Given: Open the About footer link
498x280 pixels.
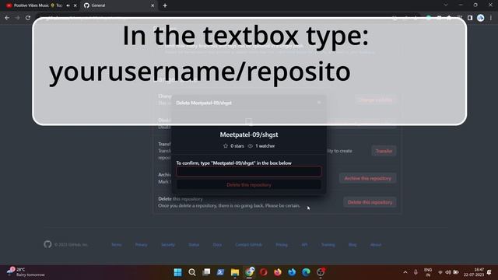Looking at the screenshot, I should 376,245.
